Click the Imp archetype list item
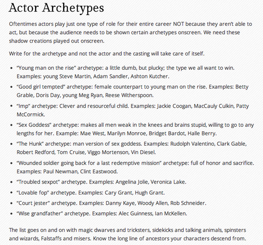Screen dimensions: 263x245 [x=132, y=110]
